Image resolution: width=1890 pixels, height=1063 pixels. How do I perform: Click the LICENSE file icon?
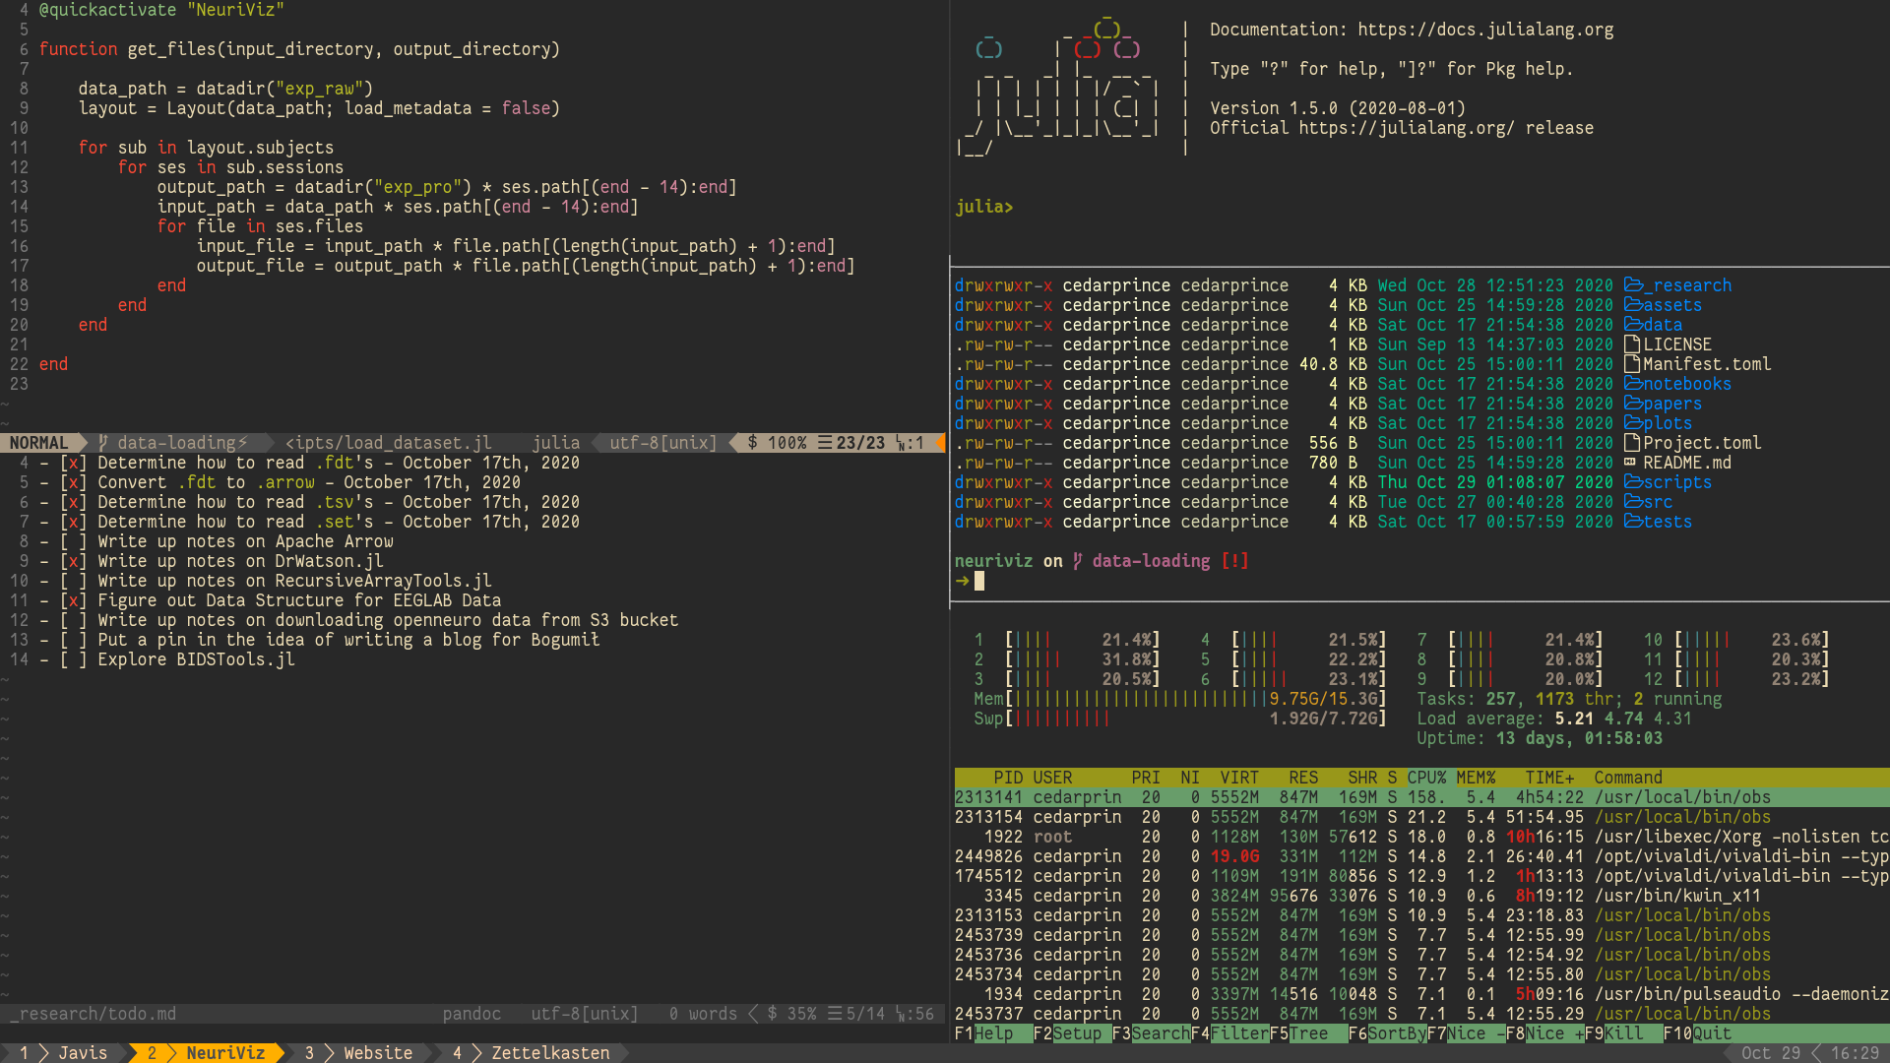pos(1632,344)
